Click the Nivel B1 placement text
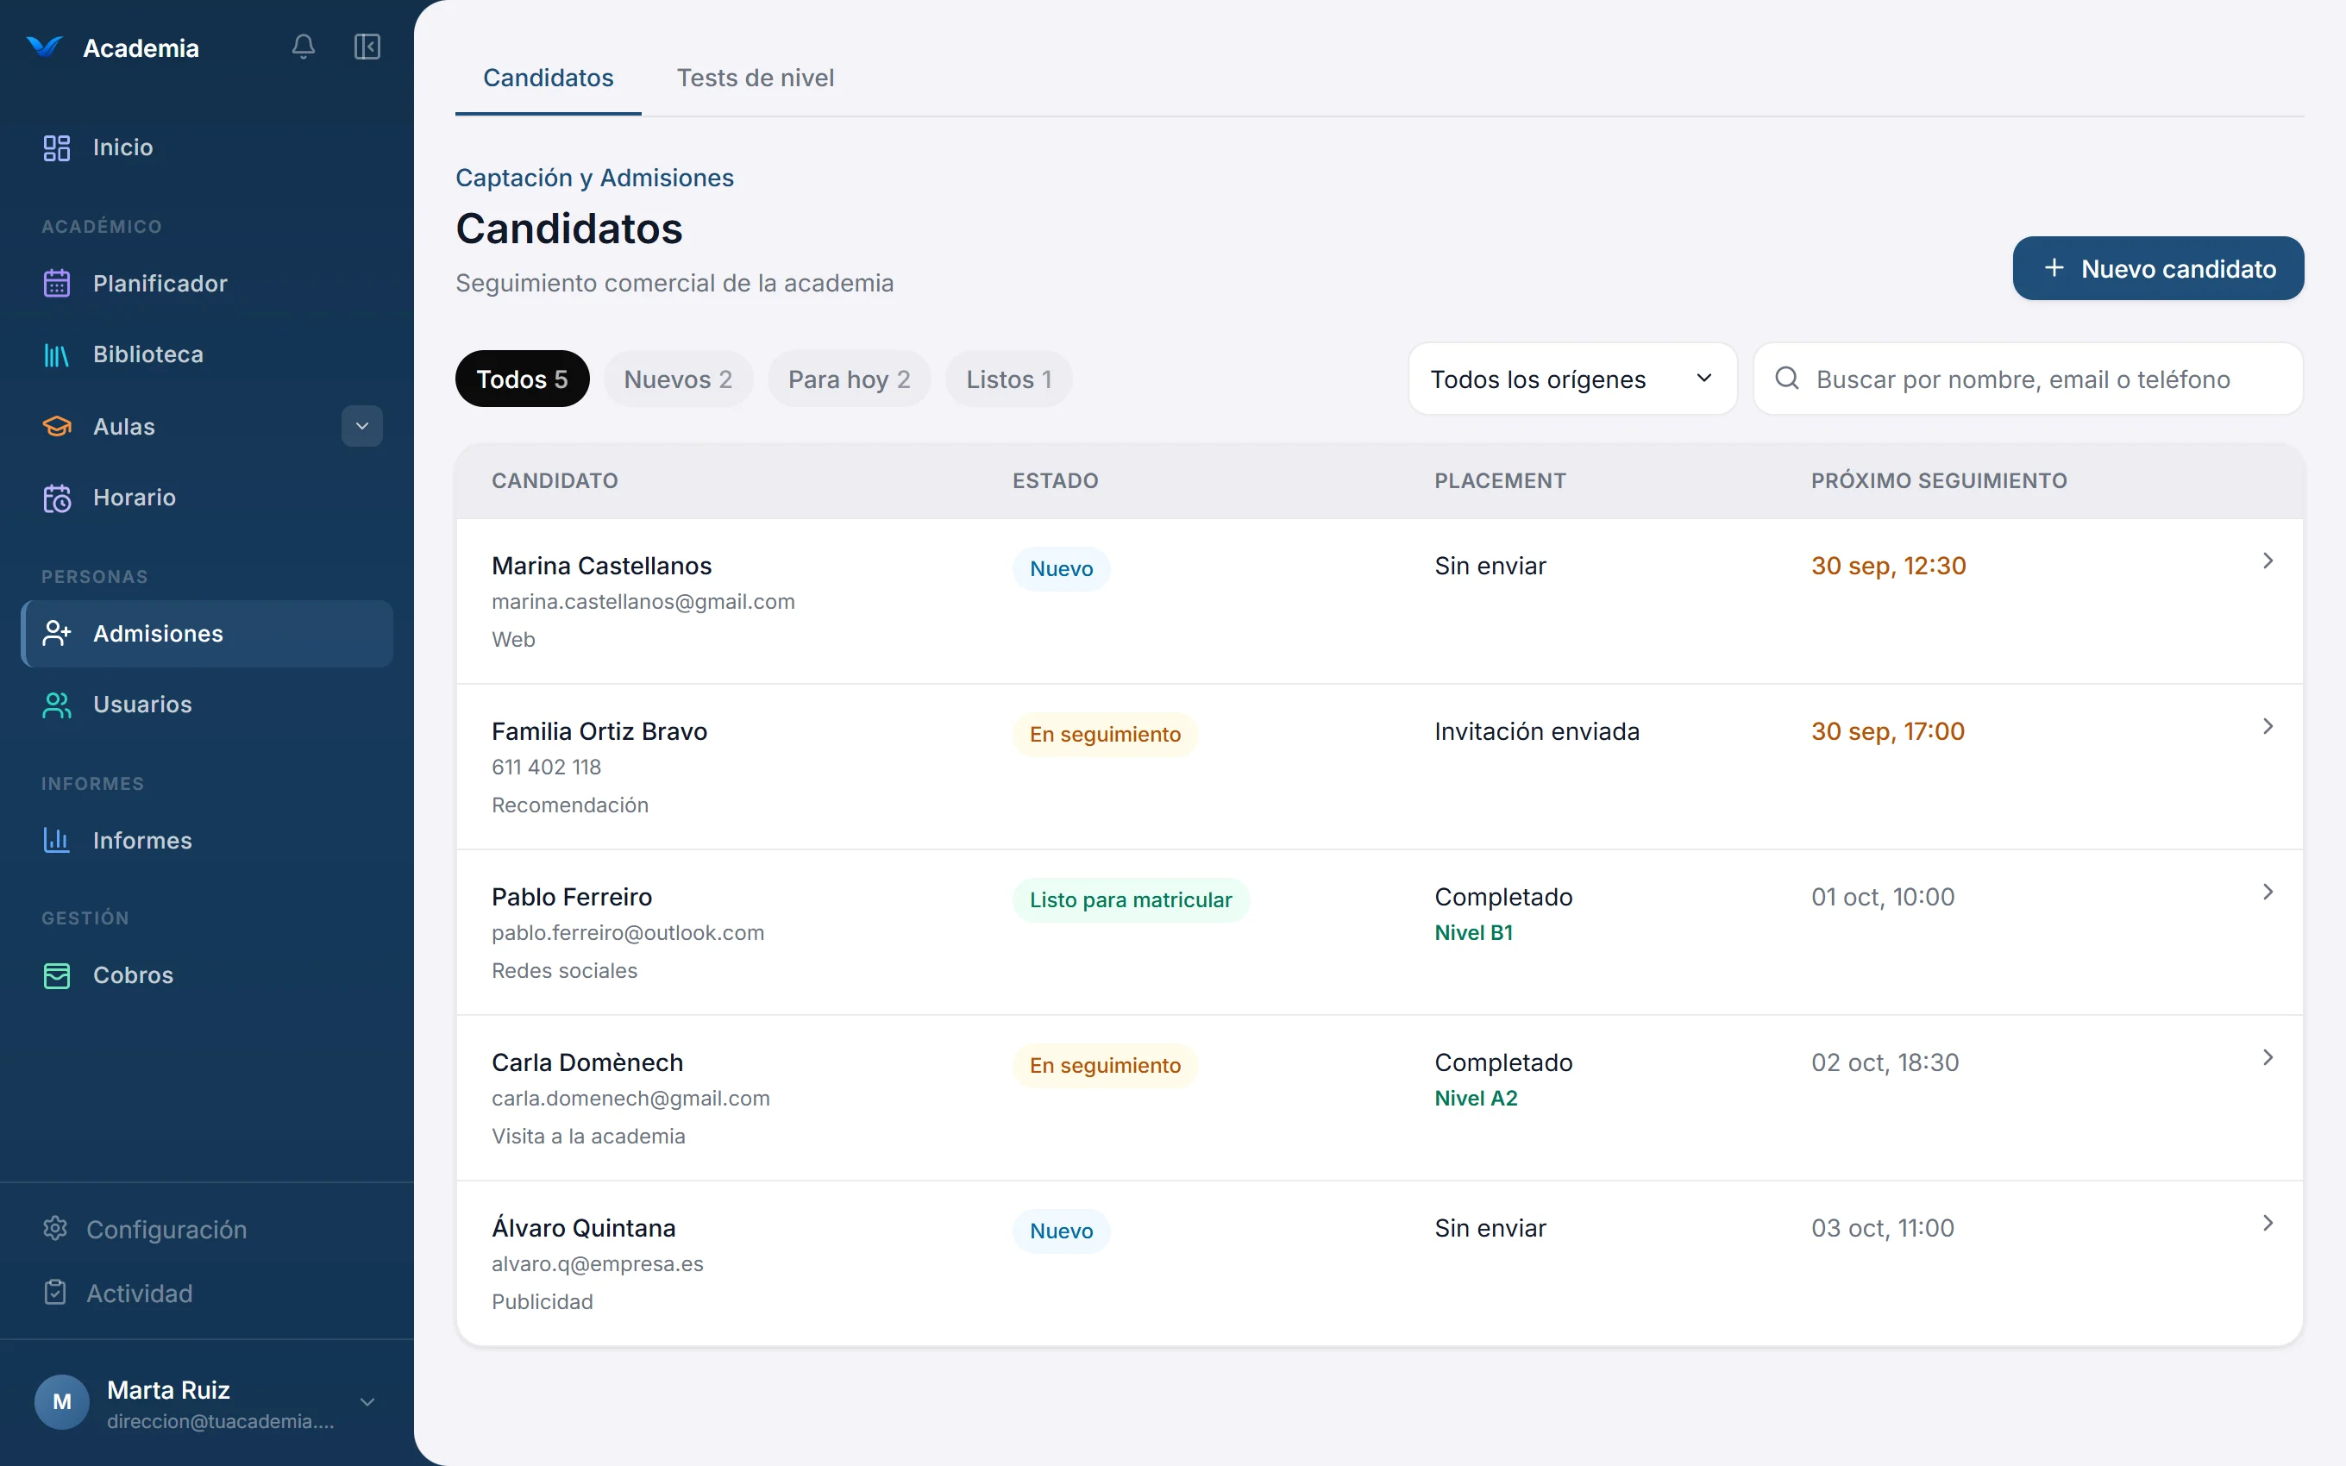 coord(1473,933)
